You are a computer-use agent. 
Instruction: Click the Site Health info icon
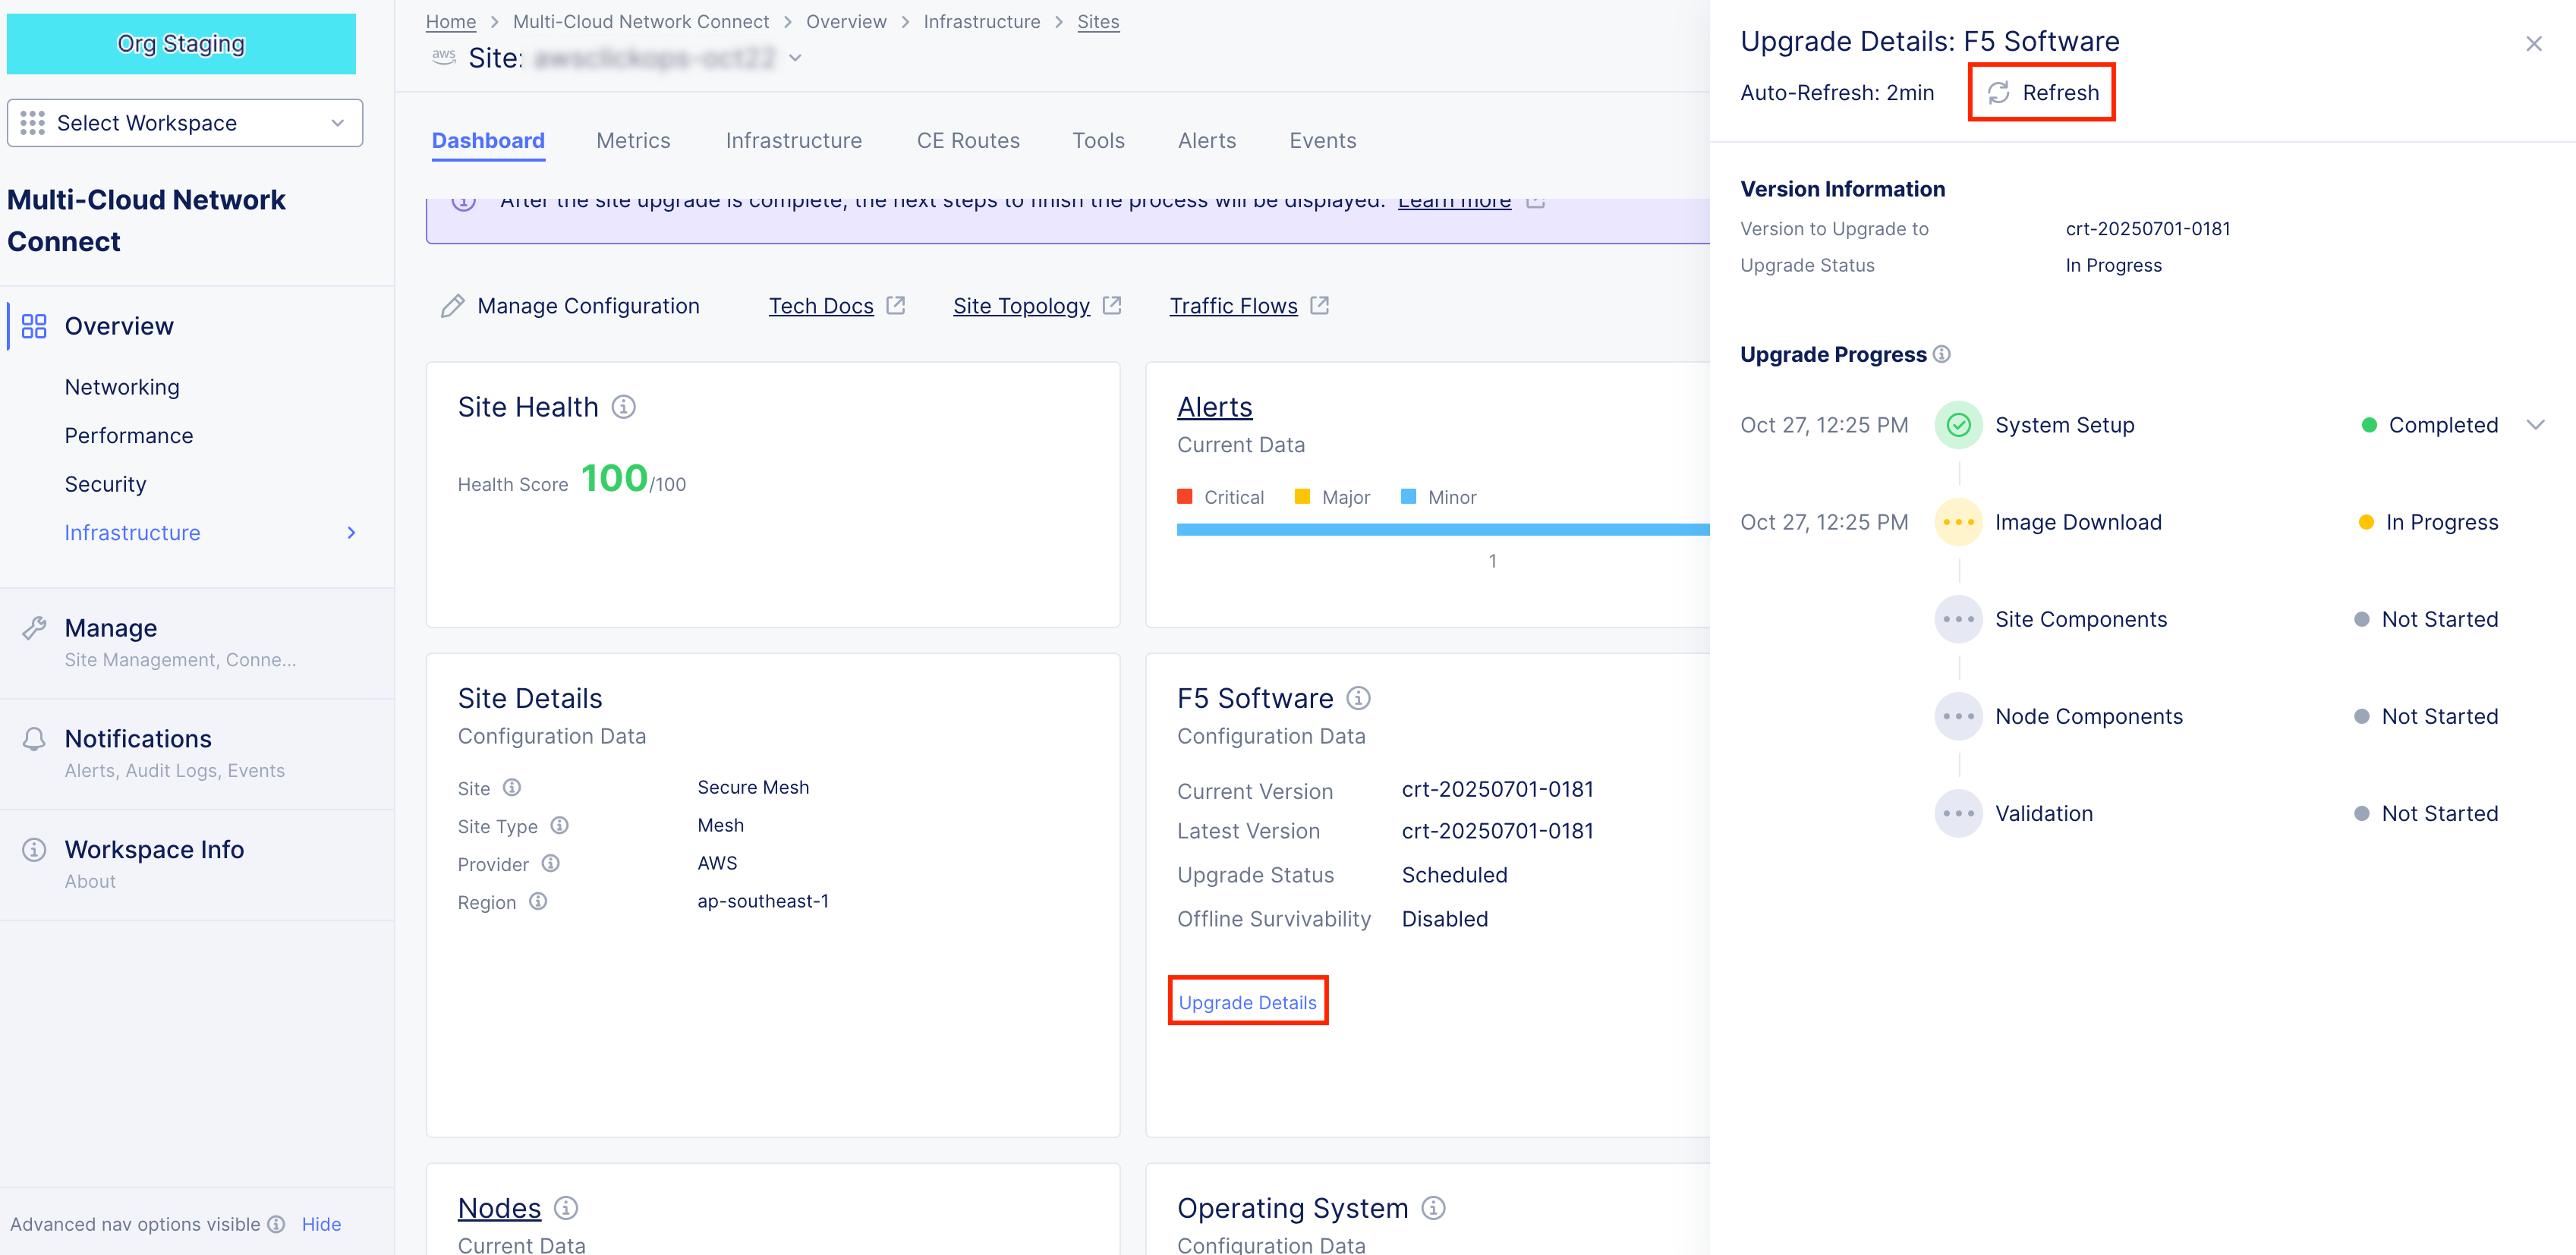tap(623, 407)
